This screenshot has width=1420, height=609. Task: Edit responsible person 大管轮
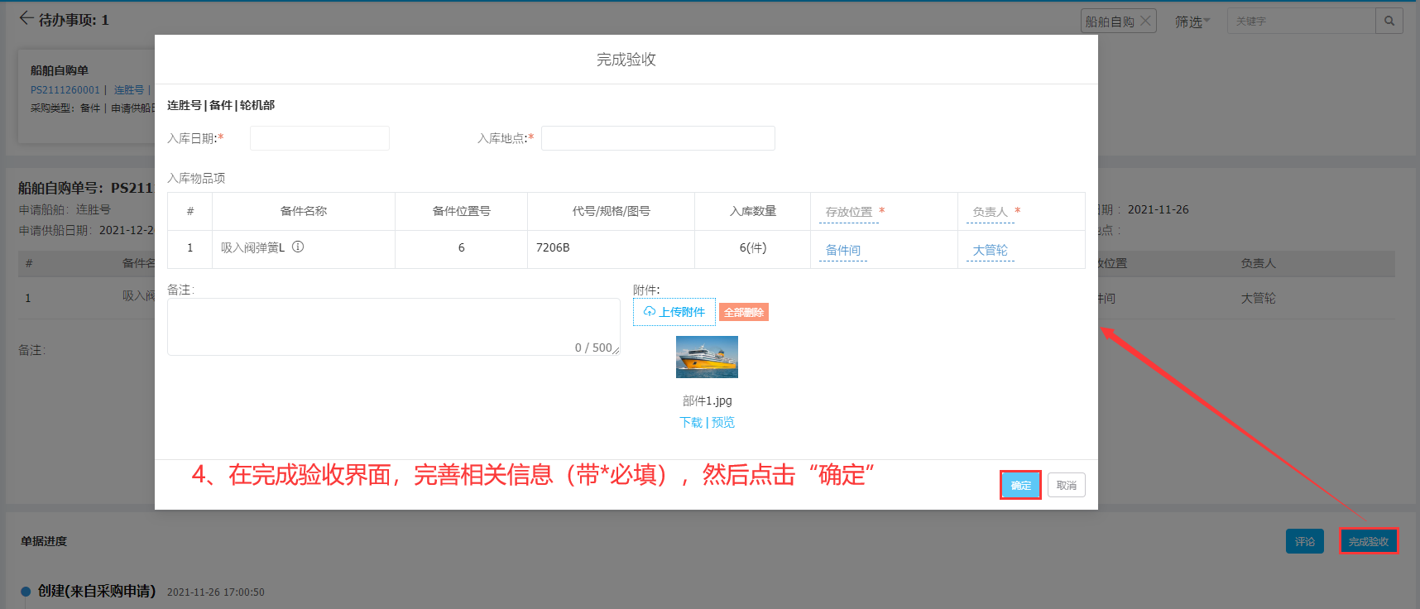(990, 250)
